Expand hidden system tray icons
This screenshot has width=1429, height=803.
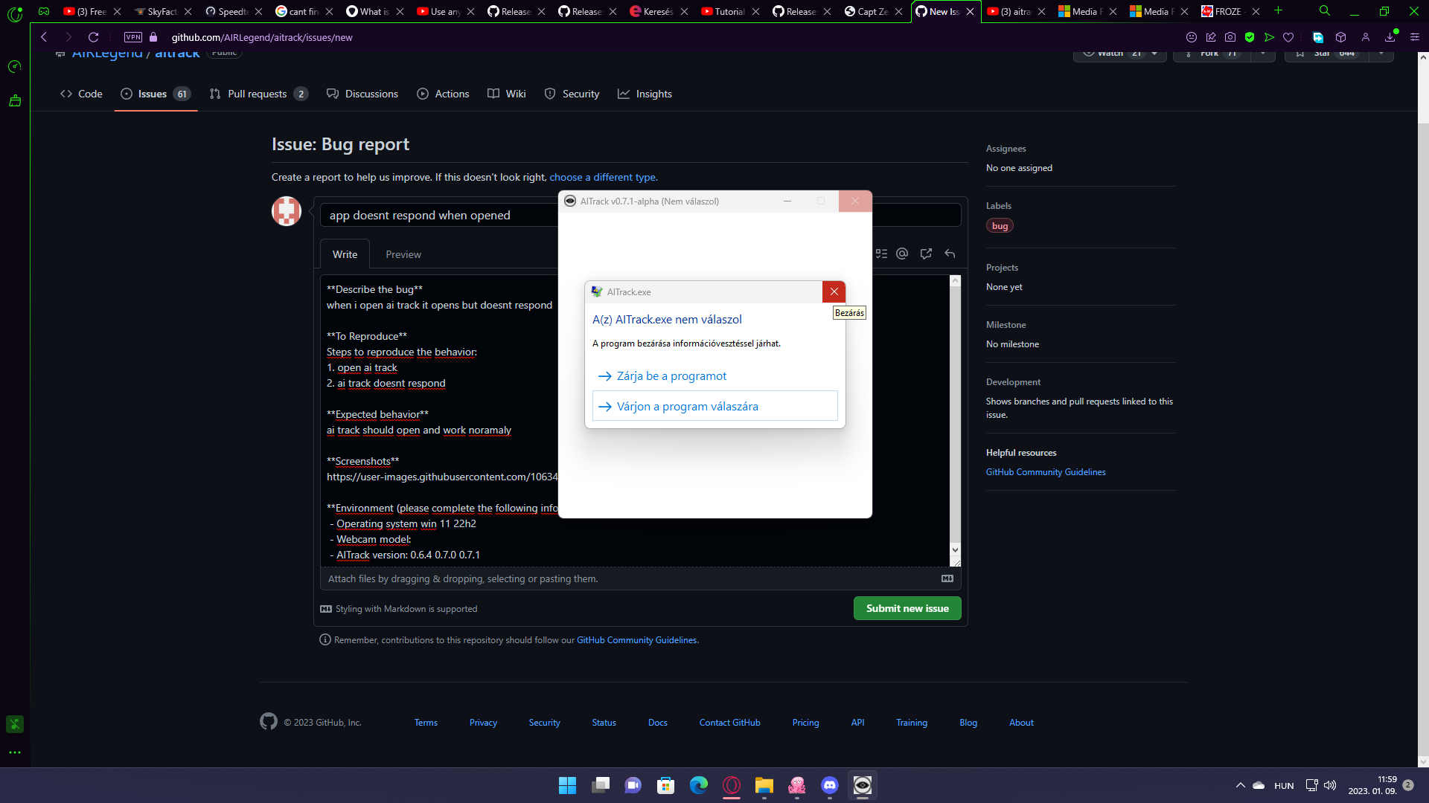(x=1239, y=785)
